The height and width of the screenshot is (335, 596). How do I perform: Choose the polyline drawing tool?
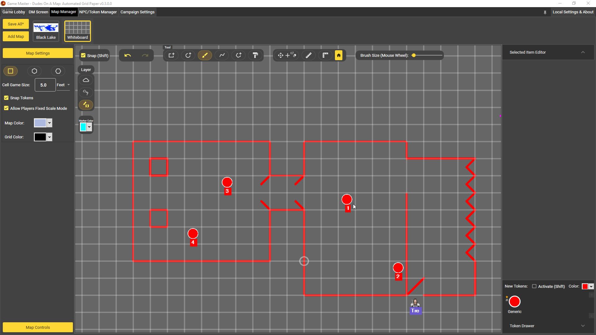(222, 56)
